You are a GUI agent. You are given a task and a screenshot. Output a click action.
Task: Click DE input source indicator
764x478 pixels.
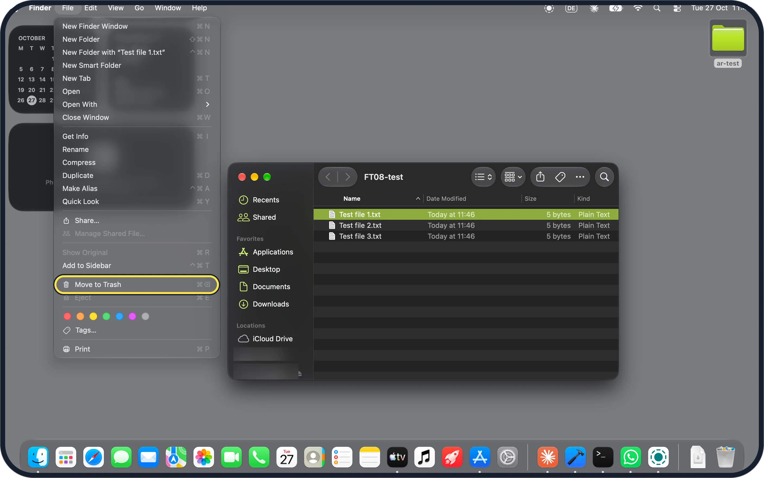571,8
